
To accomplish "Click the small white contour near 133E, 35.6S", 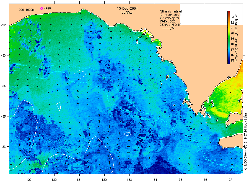I will pyautogui.click(x=127, y=134).
